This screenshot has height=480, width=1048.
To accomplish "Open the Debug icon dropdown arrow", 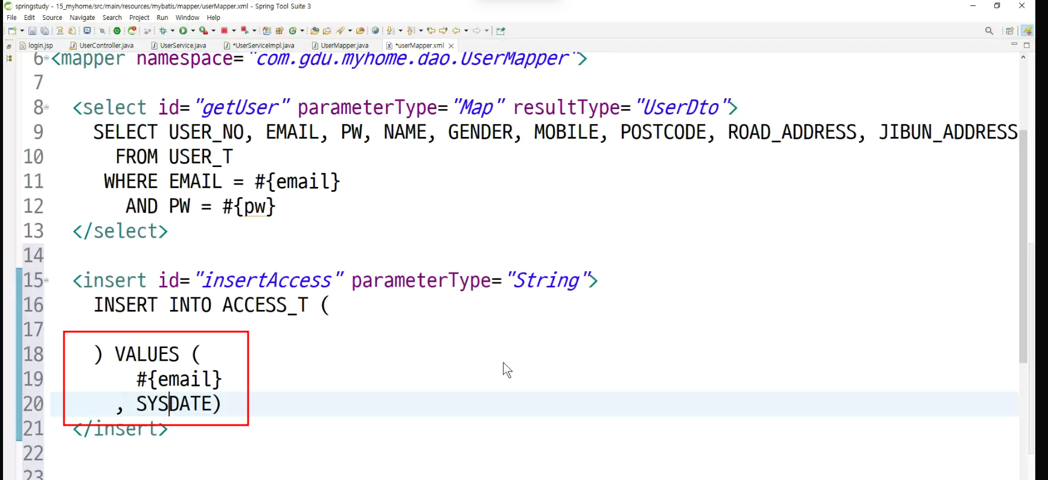I will point(173,31).
